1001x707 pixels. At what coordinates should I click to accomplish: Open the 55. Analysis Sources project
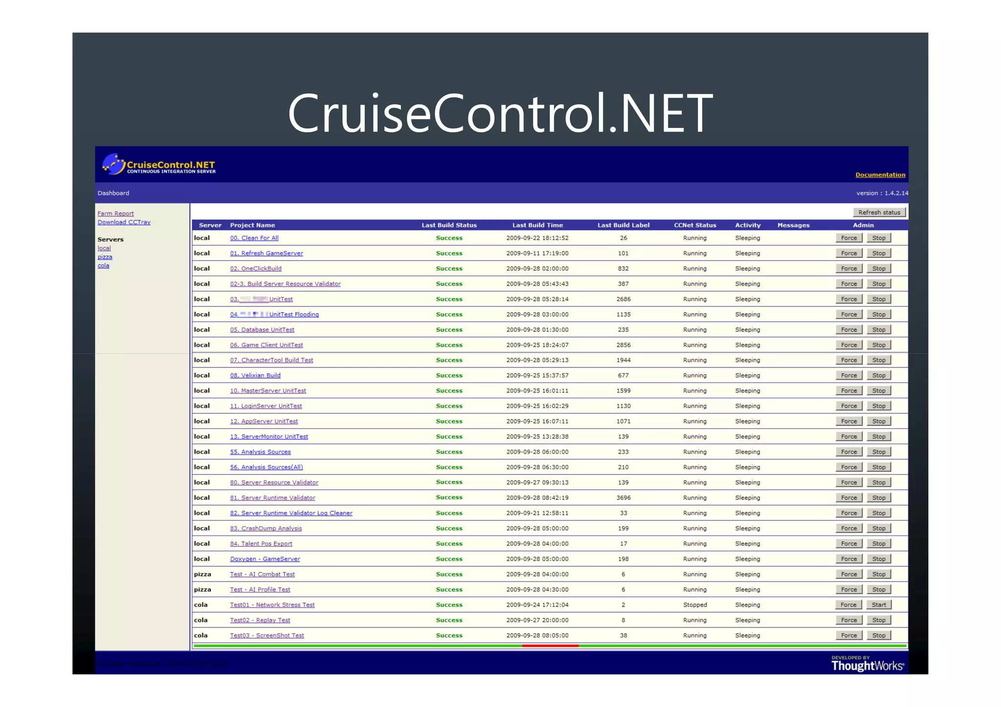pos(260,452)
